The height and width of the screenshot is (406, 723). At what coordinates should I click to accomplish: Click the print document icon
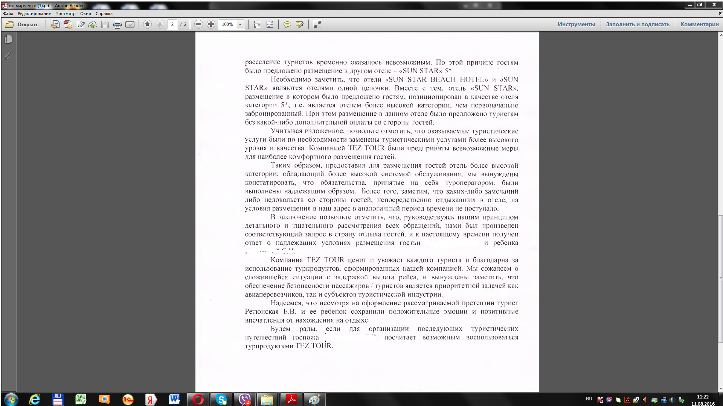click(117, 24)
